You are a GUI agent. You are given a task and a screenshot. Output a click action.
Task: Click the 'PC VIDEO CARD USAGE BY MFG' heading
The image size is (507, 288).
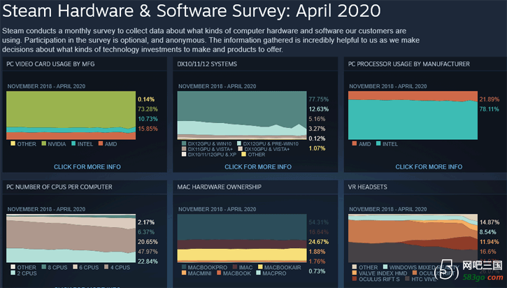(x=50, y=64)
